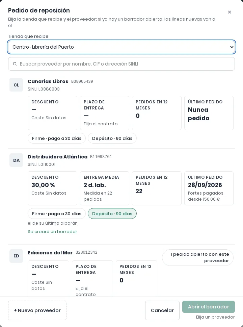The width and height of the screenshot is (243, 327).
Task: Click the search magnifier icon
Action: 15,64
